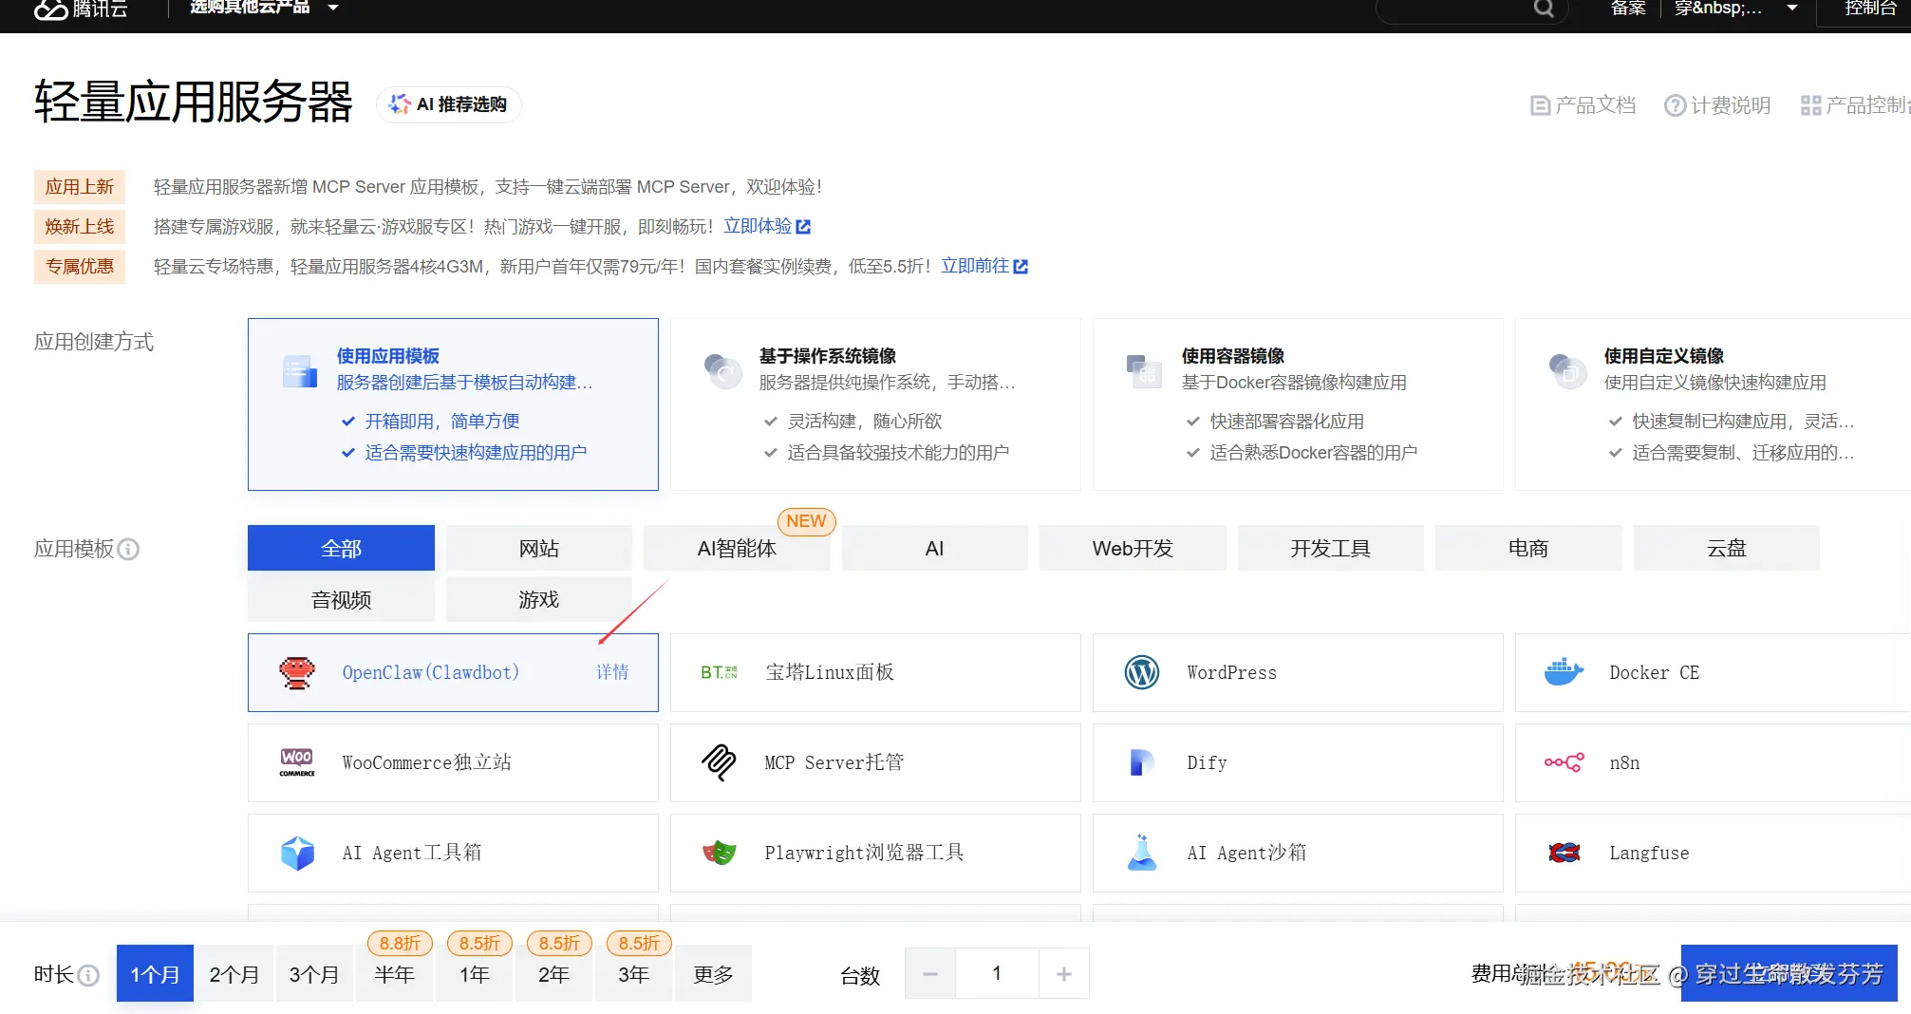Image resolution: width=1911 pixels, height=1014 pixels.
Task: Click the 台数 quantity input field
Action: tap(997, 973)
